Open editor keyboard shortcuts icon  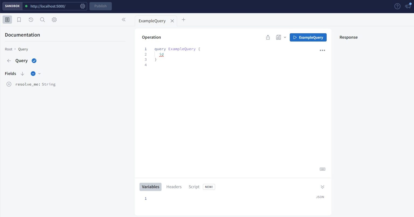(322, 169)
